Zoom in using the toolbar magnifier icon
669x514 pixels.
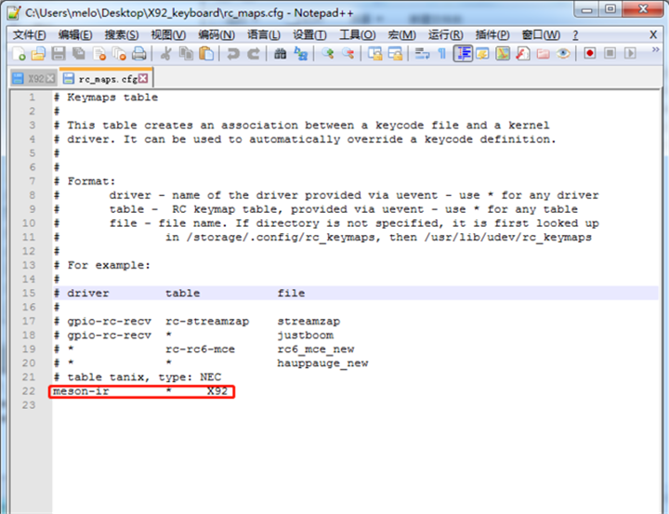tap(328, 54)
